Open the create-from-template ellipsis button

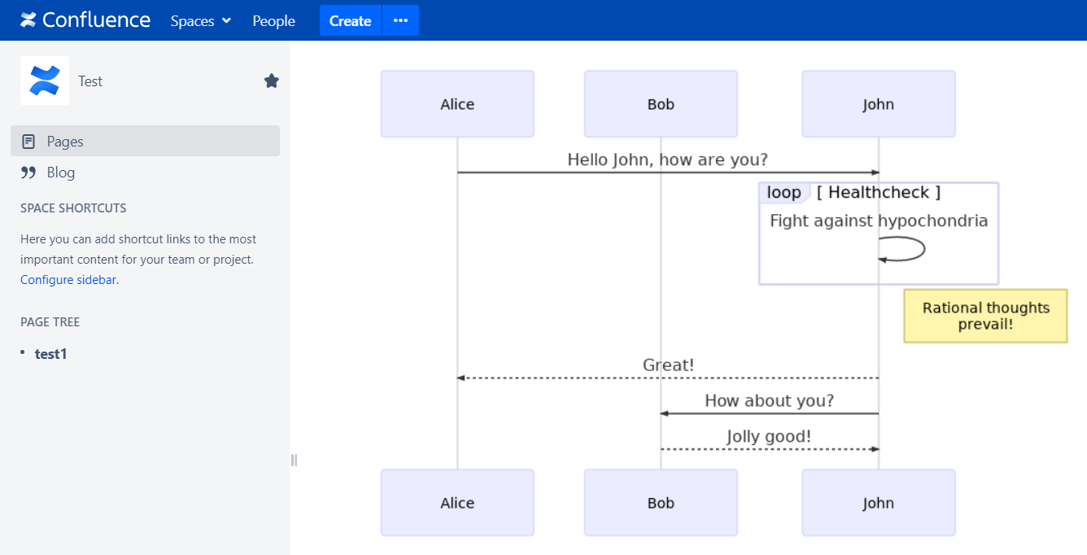coord(400,21)
